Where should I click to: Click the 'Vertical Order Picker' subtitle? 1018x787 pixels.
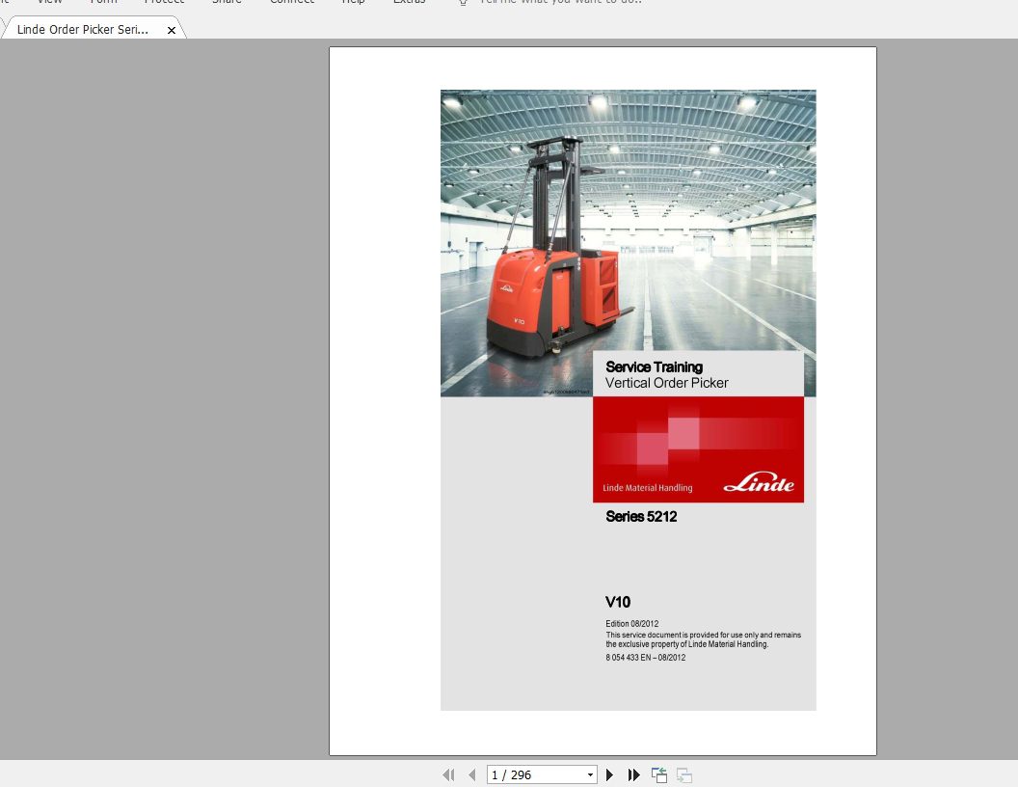tap(667, 383)
